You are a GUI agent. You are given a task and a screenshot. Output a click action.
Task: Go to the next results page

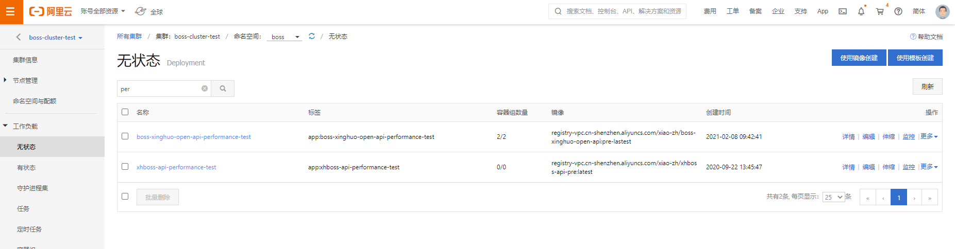[914, 198]
